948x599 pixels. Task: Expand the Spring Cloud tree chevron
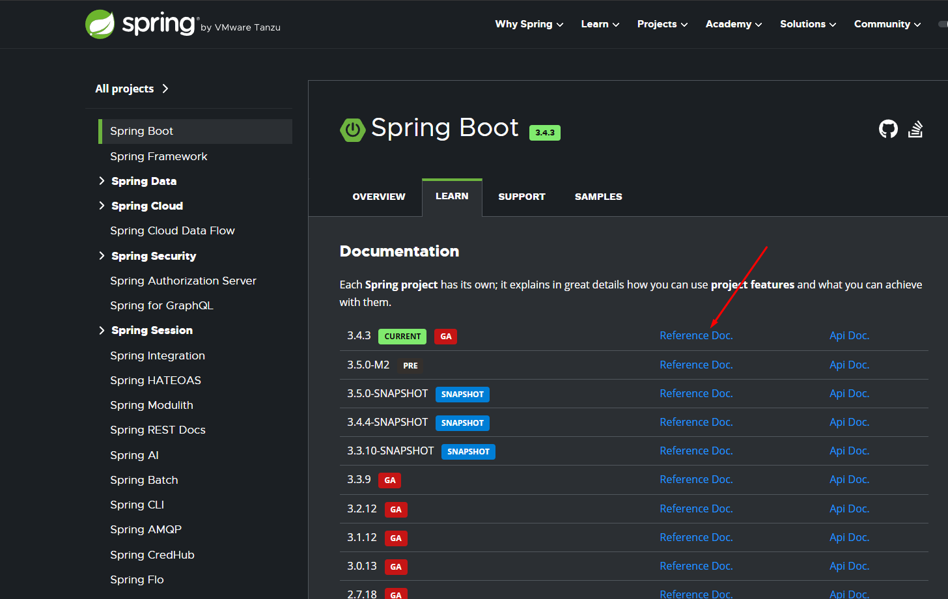pos(102,206)
